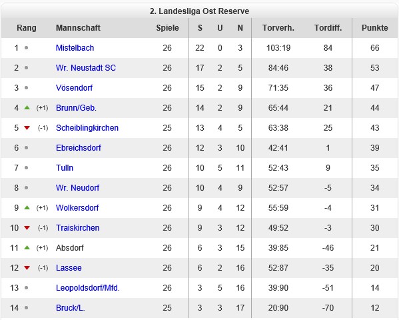Open Leopoldsdorf/Mfd. team link
Image resolution: width=399 pixels, height=320 pixels.
click(x=88, y=287)
